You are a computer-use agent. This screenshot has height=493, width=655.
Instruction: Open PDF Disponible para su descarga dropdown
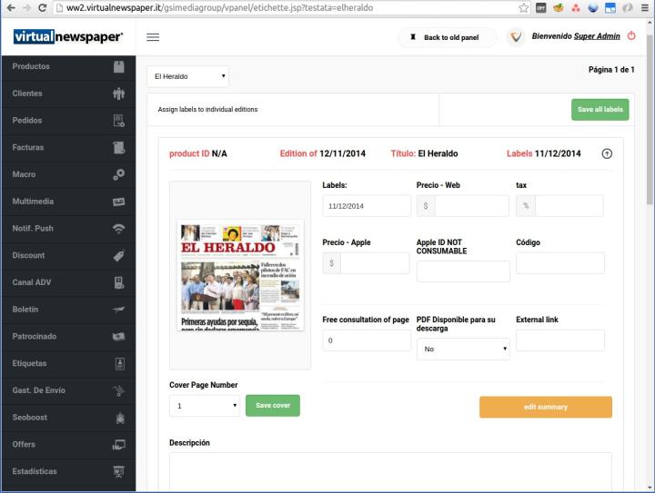(463, 350)
